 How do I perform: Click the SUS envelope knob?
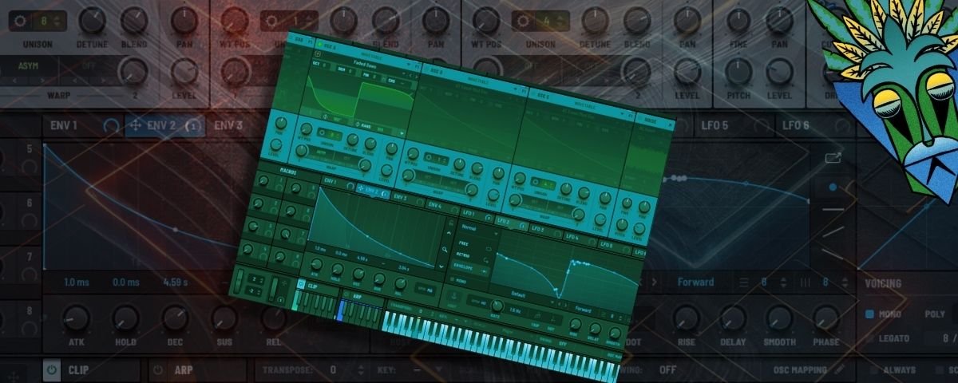(224, 318)
